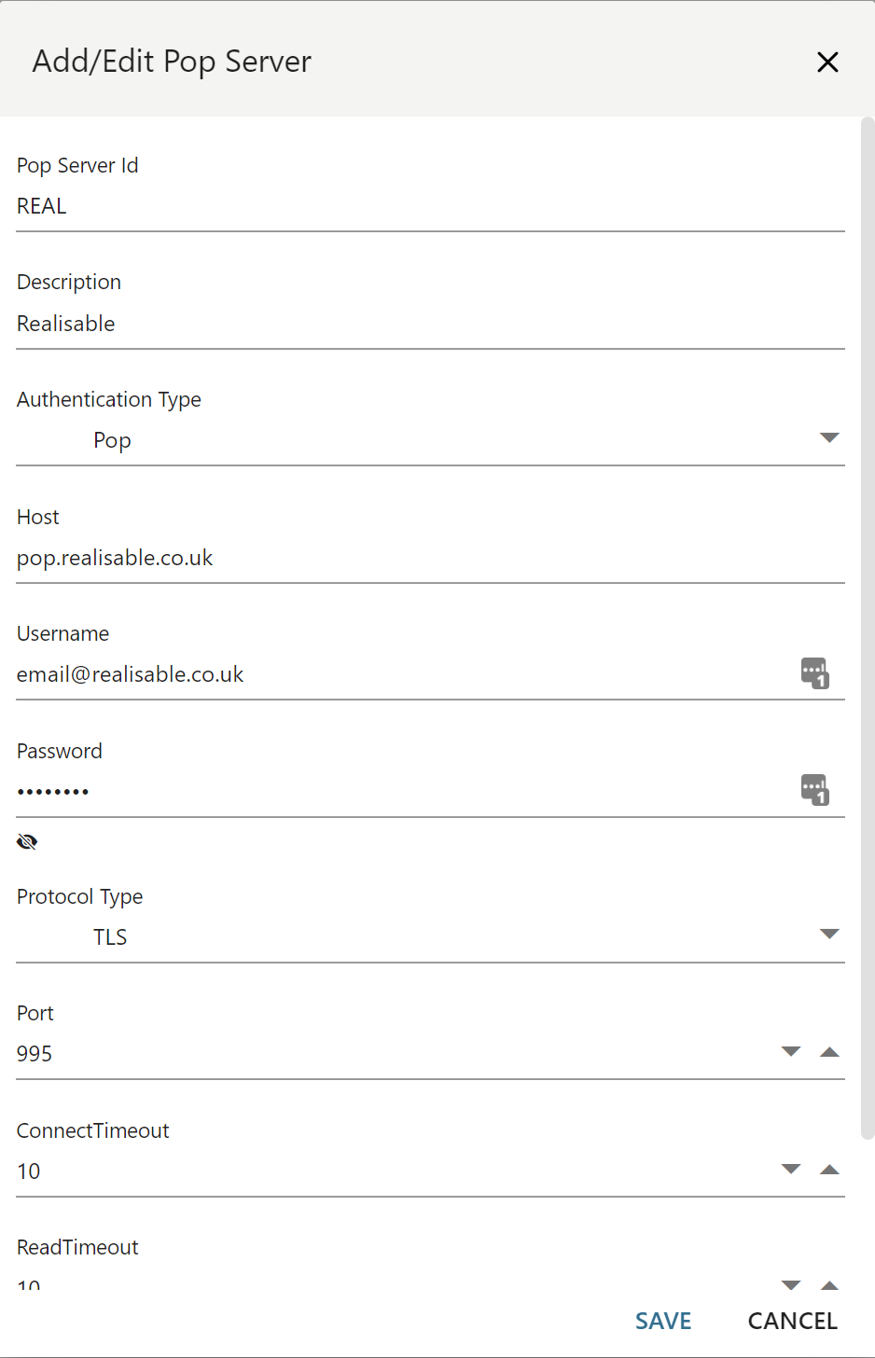Expand the Protocol Type dropdown
The width and height of the screenshot is (875, 1358).
pyautogui.click(x=828, y=935)
